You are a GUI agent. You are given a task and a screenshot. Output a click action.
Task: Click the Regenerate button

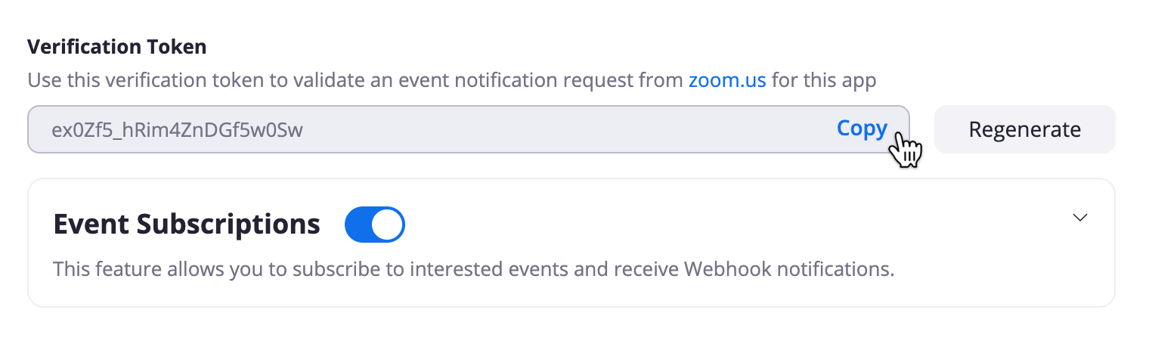click(1024, 129)
